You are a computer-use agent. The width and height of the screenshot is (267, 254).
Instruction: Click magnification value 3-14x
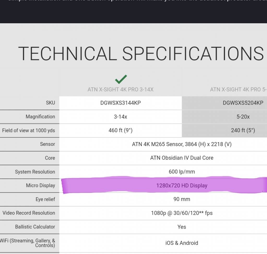click(x=121, y=117)
